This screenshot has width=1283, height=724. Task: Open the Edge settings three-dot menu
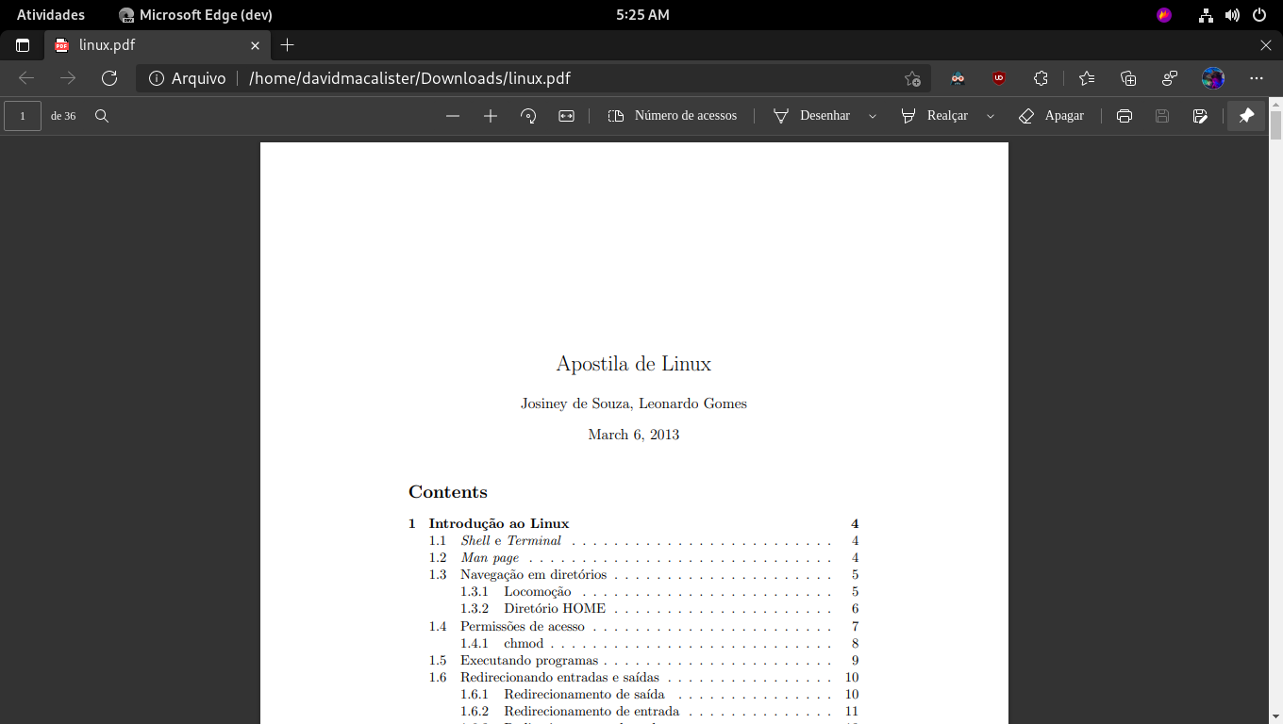point(1256,78)
